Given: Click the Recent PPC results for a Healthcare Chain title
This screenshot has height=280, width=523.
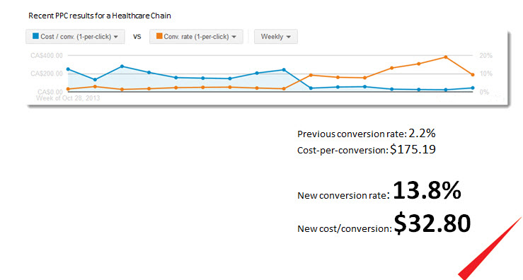Looking at the screenshot, I should pyautogui.click(x=100, y=16).
